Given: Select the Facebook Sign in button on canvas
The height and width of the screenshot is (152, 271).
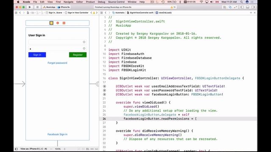Looking at the screenshot, I should 58,134.
